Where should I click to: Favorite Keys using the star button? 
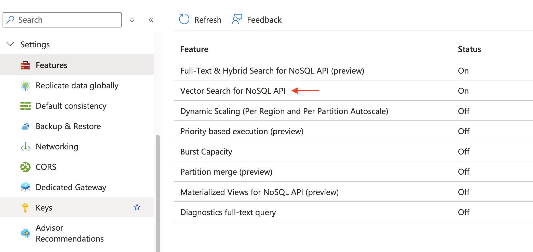click(137, 207)
